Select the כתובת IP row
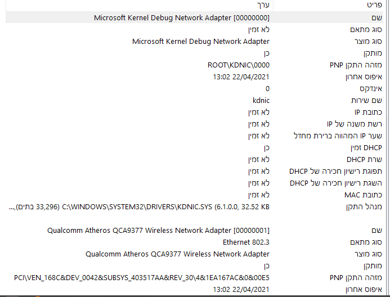This screenshot has height=297, width=390. [x=365, y=112]
